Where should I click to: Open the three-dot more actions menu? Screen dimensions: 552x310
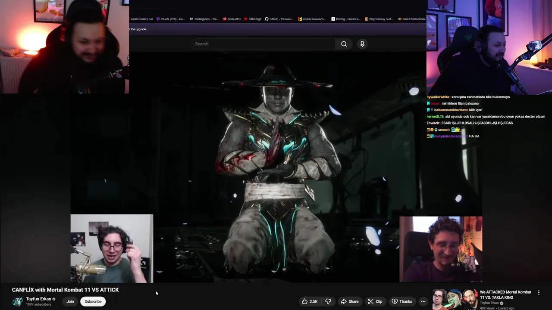[423, 301]
